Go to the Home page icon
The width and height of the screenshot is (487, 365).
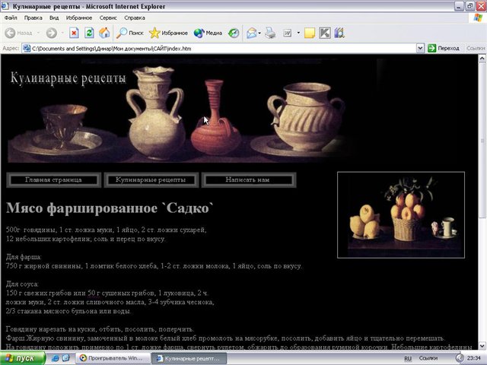tap(104, 33)
